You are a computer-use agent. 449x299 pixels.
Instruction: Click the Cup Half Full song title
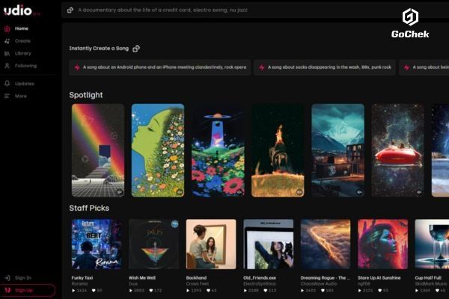pyautogui.click(x=428, y=278)
